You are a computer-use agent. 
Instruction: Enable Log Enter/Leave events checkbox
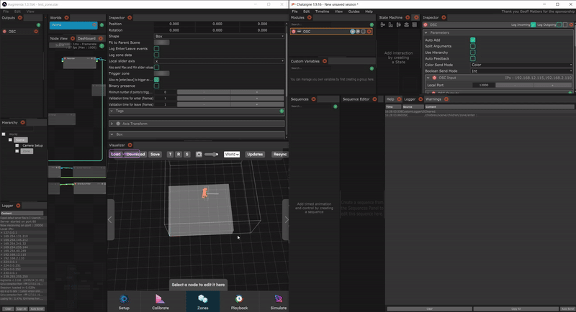[x=157, y=49]
